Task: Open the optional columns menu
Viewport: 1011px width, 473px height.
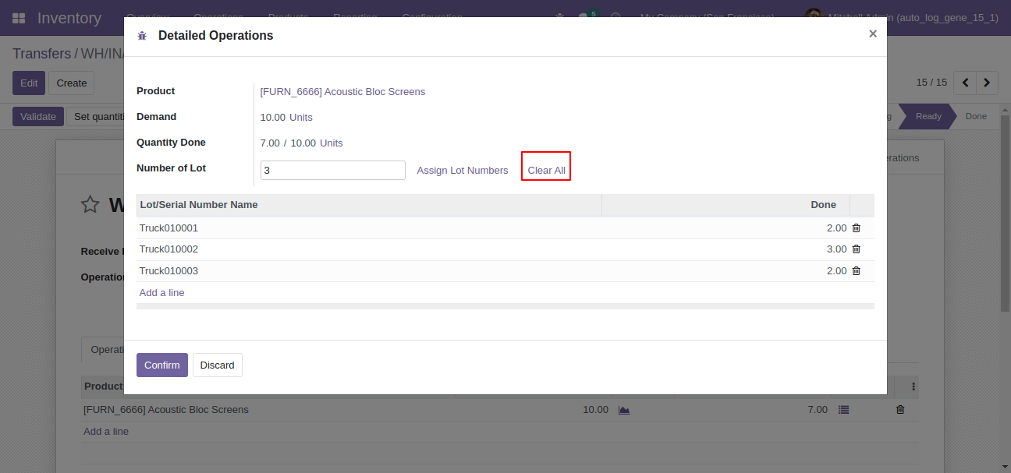Action: [913, 387]
